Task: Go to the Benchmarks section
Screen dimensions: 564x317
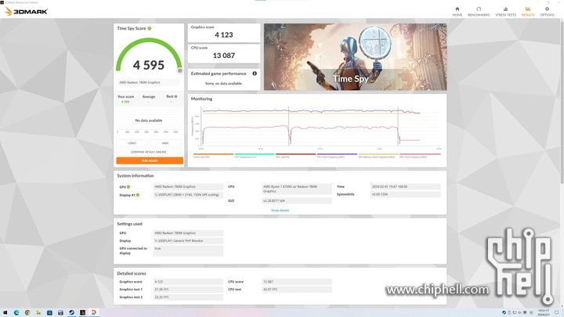Action: [479, 11]
